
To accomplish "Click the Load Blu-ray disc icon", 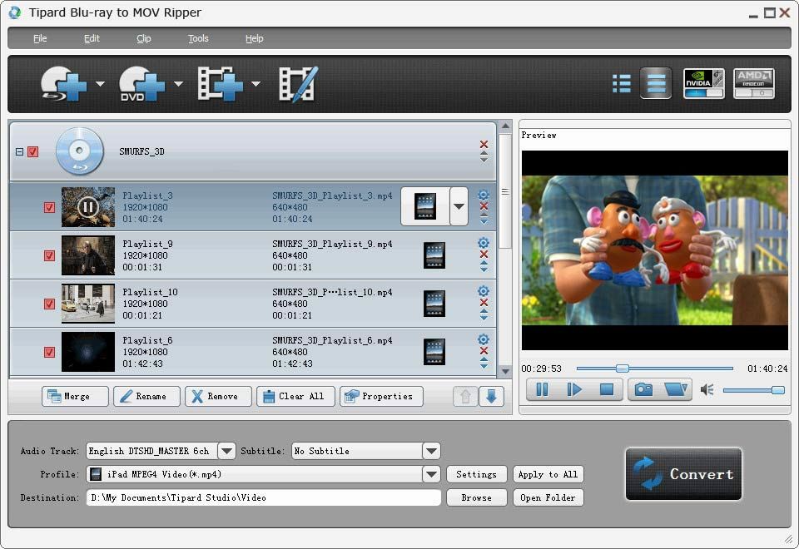I will 63,83.
